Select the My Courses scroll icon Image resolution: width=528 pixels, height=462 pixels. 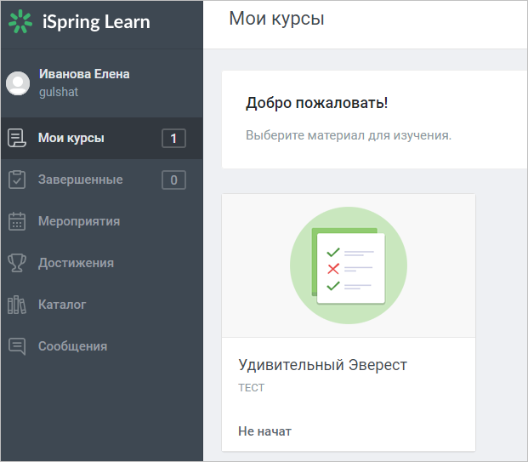click(x=17, y=138)
